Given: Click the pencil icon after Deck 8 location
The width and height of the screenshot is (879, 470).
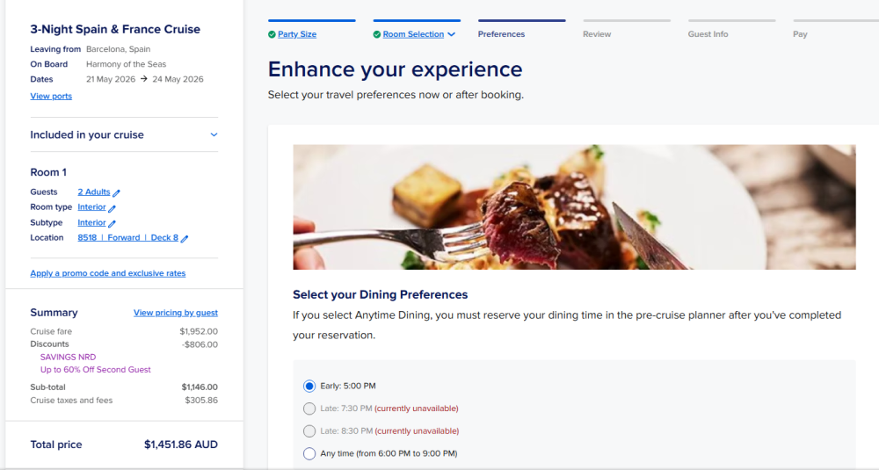Looking at the screenshot, I should (x=185, y=238).
